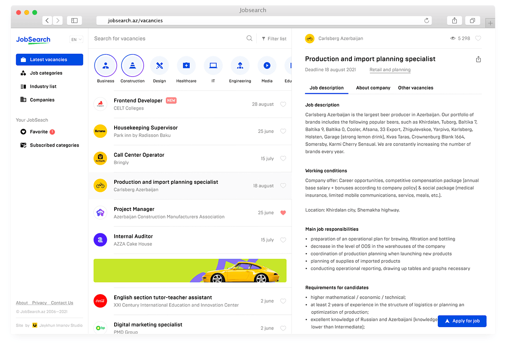Show all tabs overview button
The image size is (506, 349).
coord(473,21)
